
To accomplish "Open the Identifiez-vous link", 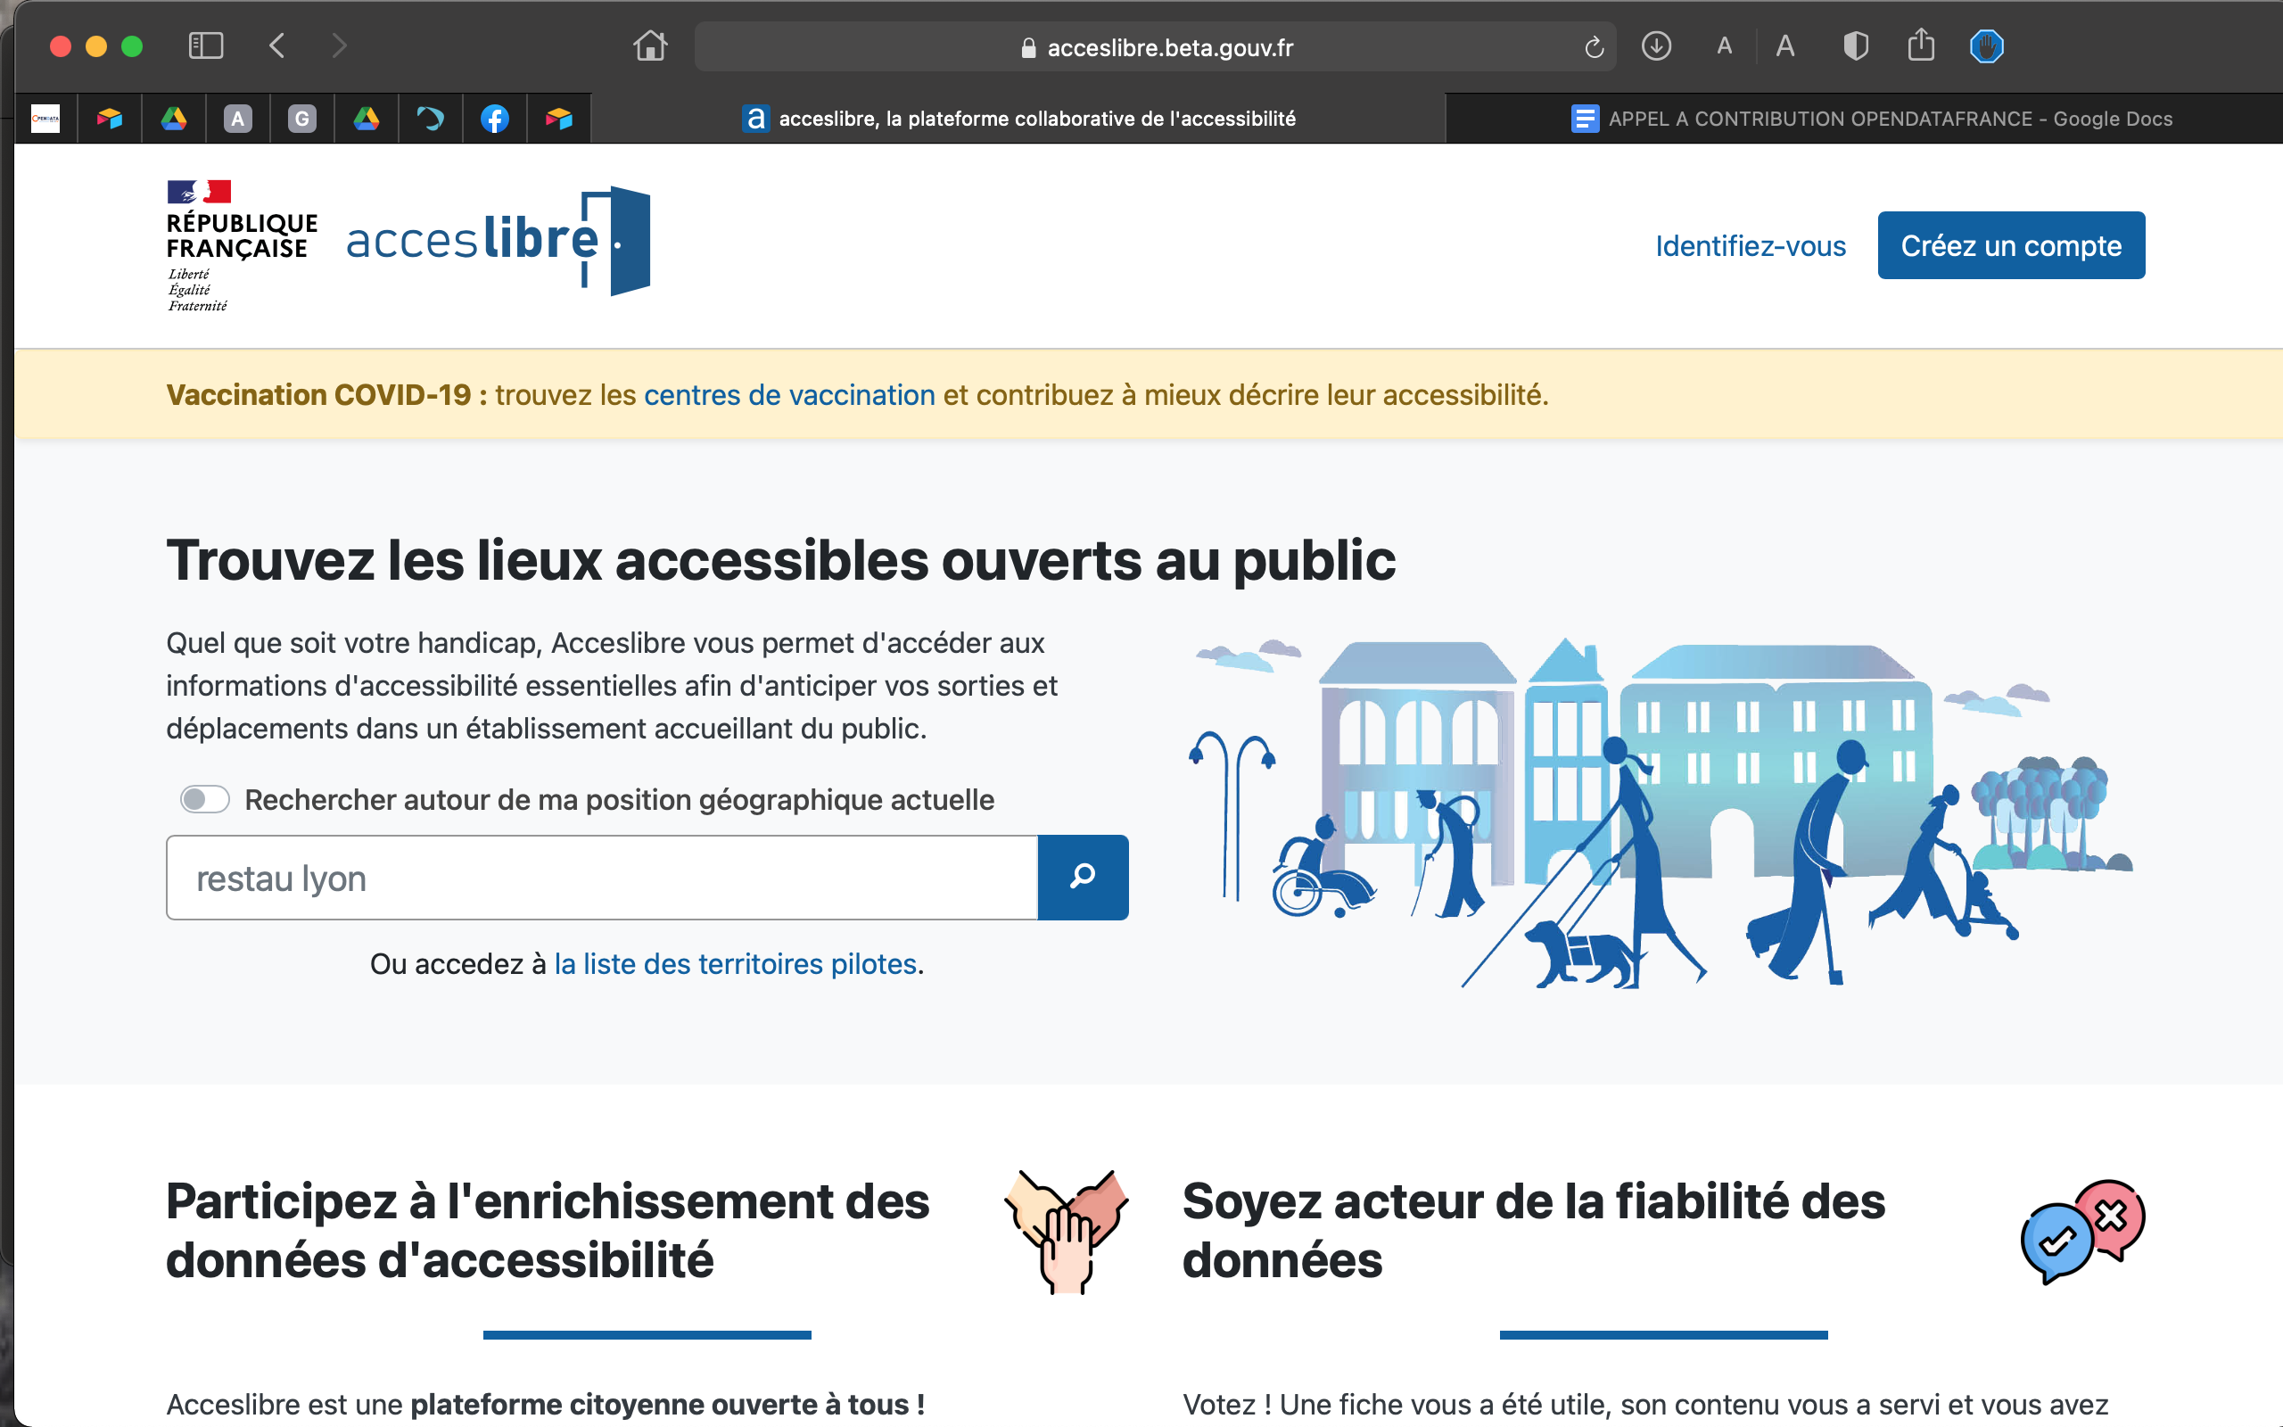I will click(x=1750, y=246).
